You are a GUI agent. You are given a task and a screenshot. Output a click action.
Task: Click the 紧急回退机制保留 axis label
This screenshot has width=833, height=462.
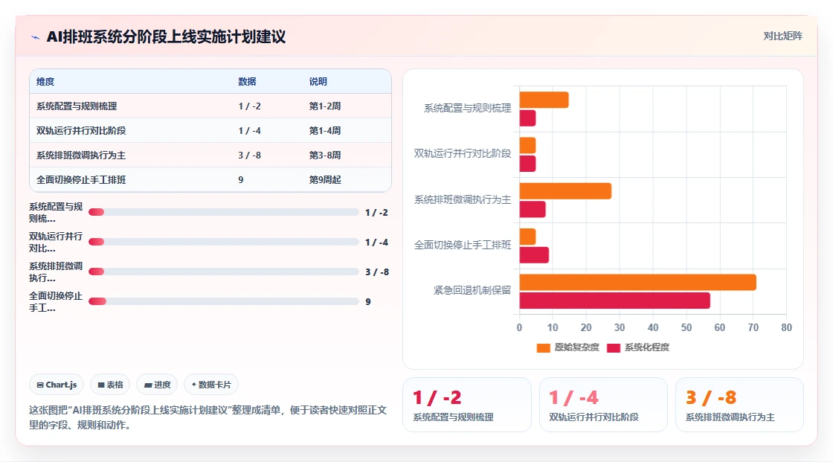click(x=472, y=290)
